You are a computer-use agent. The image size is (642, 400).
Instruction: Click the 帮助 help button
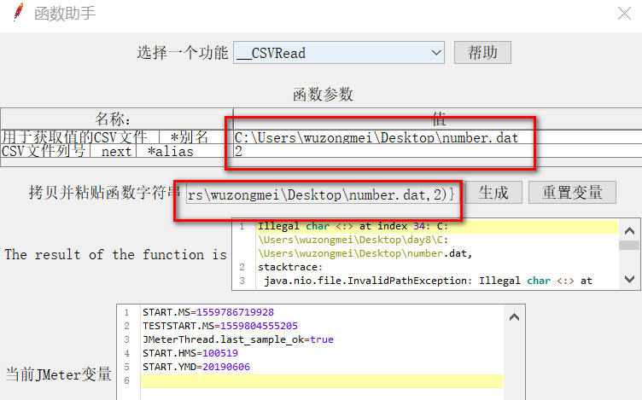click(x=482, y=52)
